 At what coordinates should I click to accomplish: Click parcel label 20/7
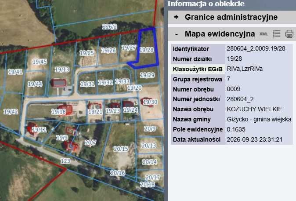(90, 143)
